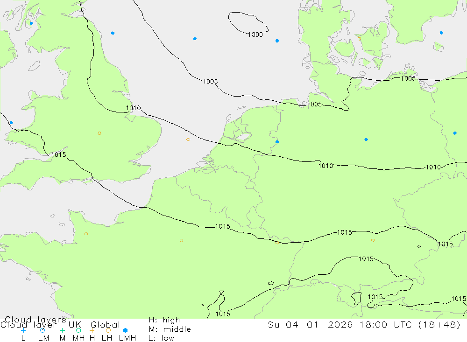
Task: Click the blue circle LM legend symbol
Action: [x=42, y=330]
